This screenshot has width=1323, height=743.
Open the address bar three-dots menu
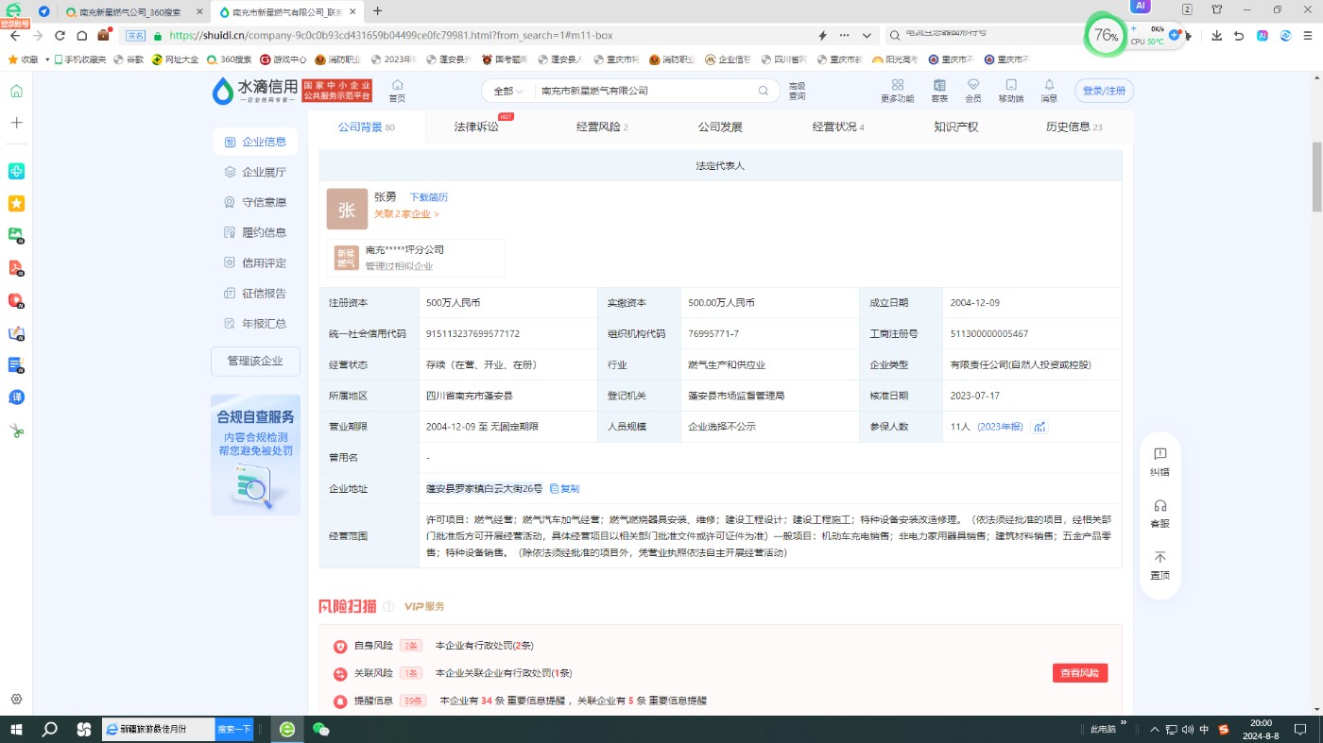[x=844, y=35]
